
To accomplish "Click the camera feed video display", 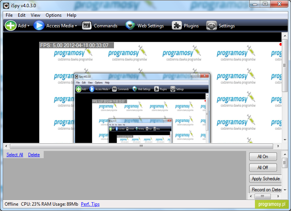I will (160, 92).
